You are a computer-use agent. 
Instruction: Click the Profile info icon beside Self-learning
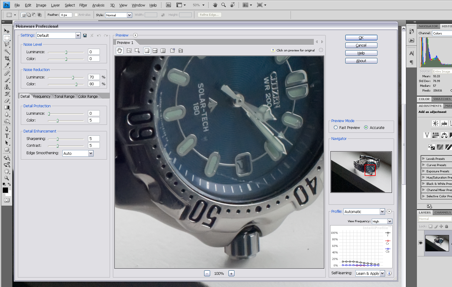pos(389,273)
